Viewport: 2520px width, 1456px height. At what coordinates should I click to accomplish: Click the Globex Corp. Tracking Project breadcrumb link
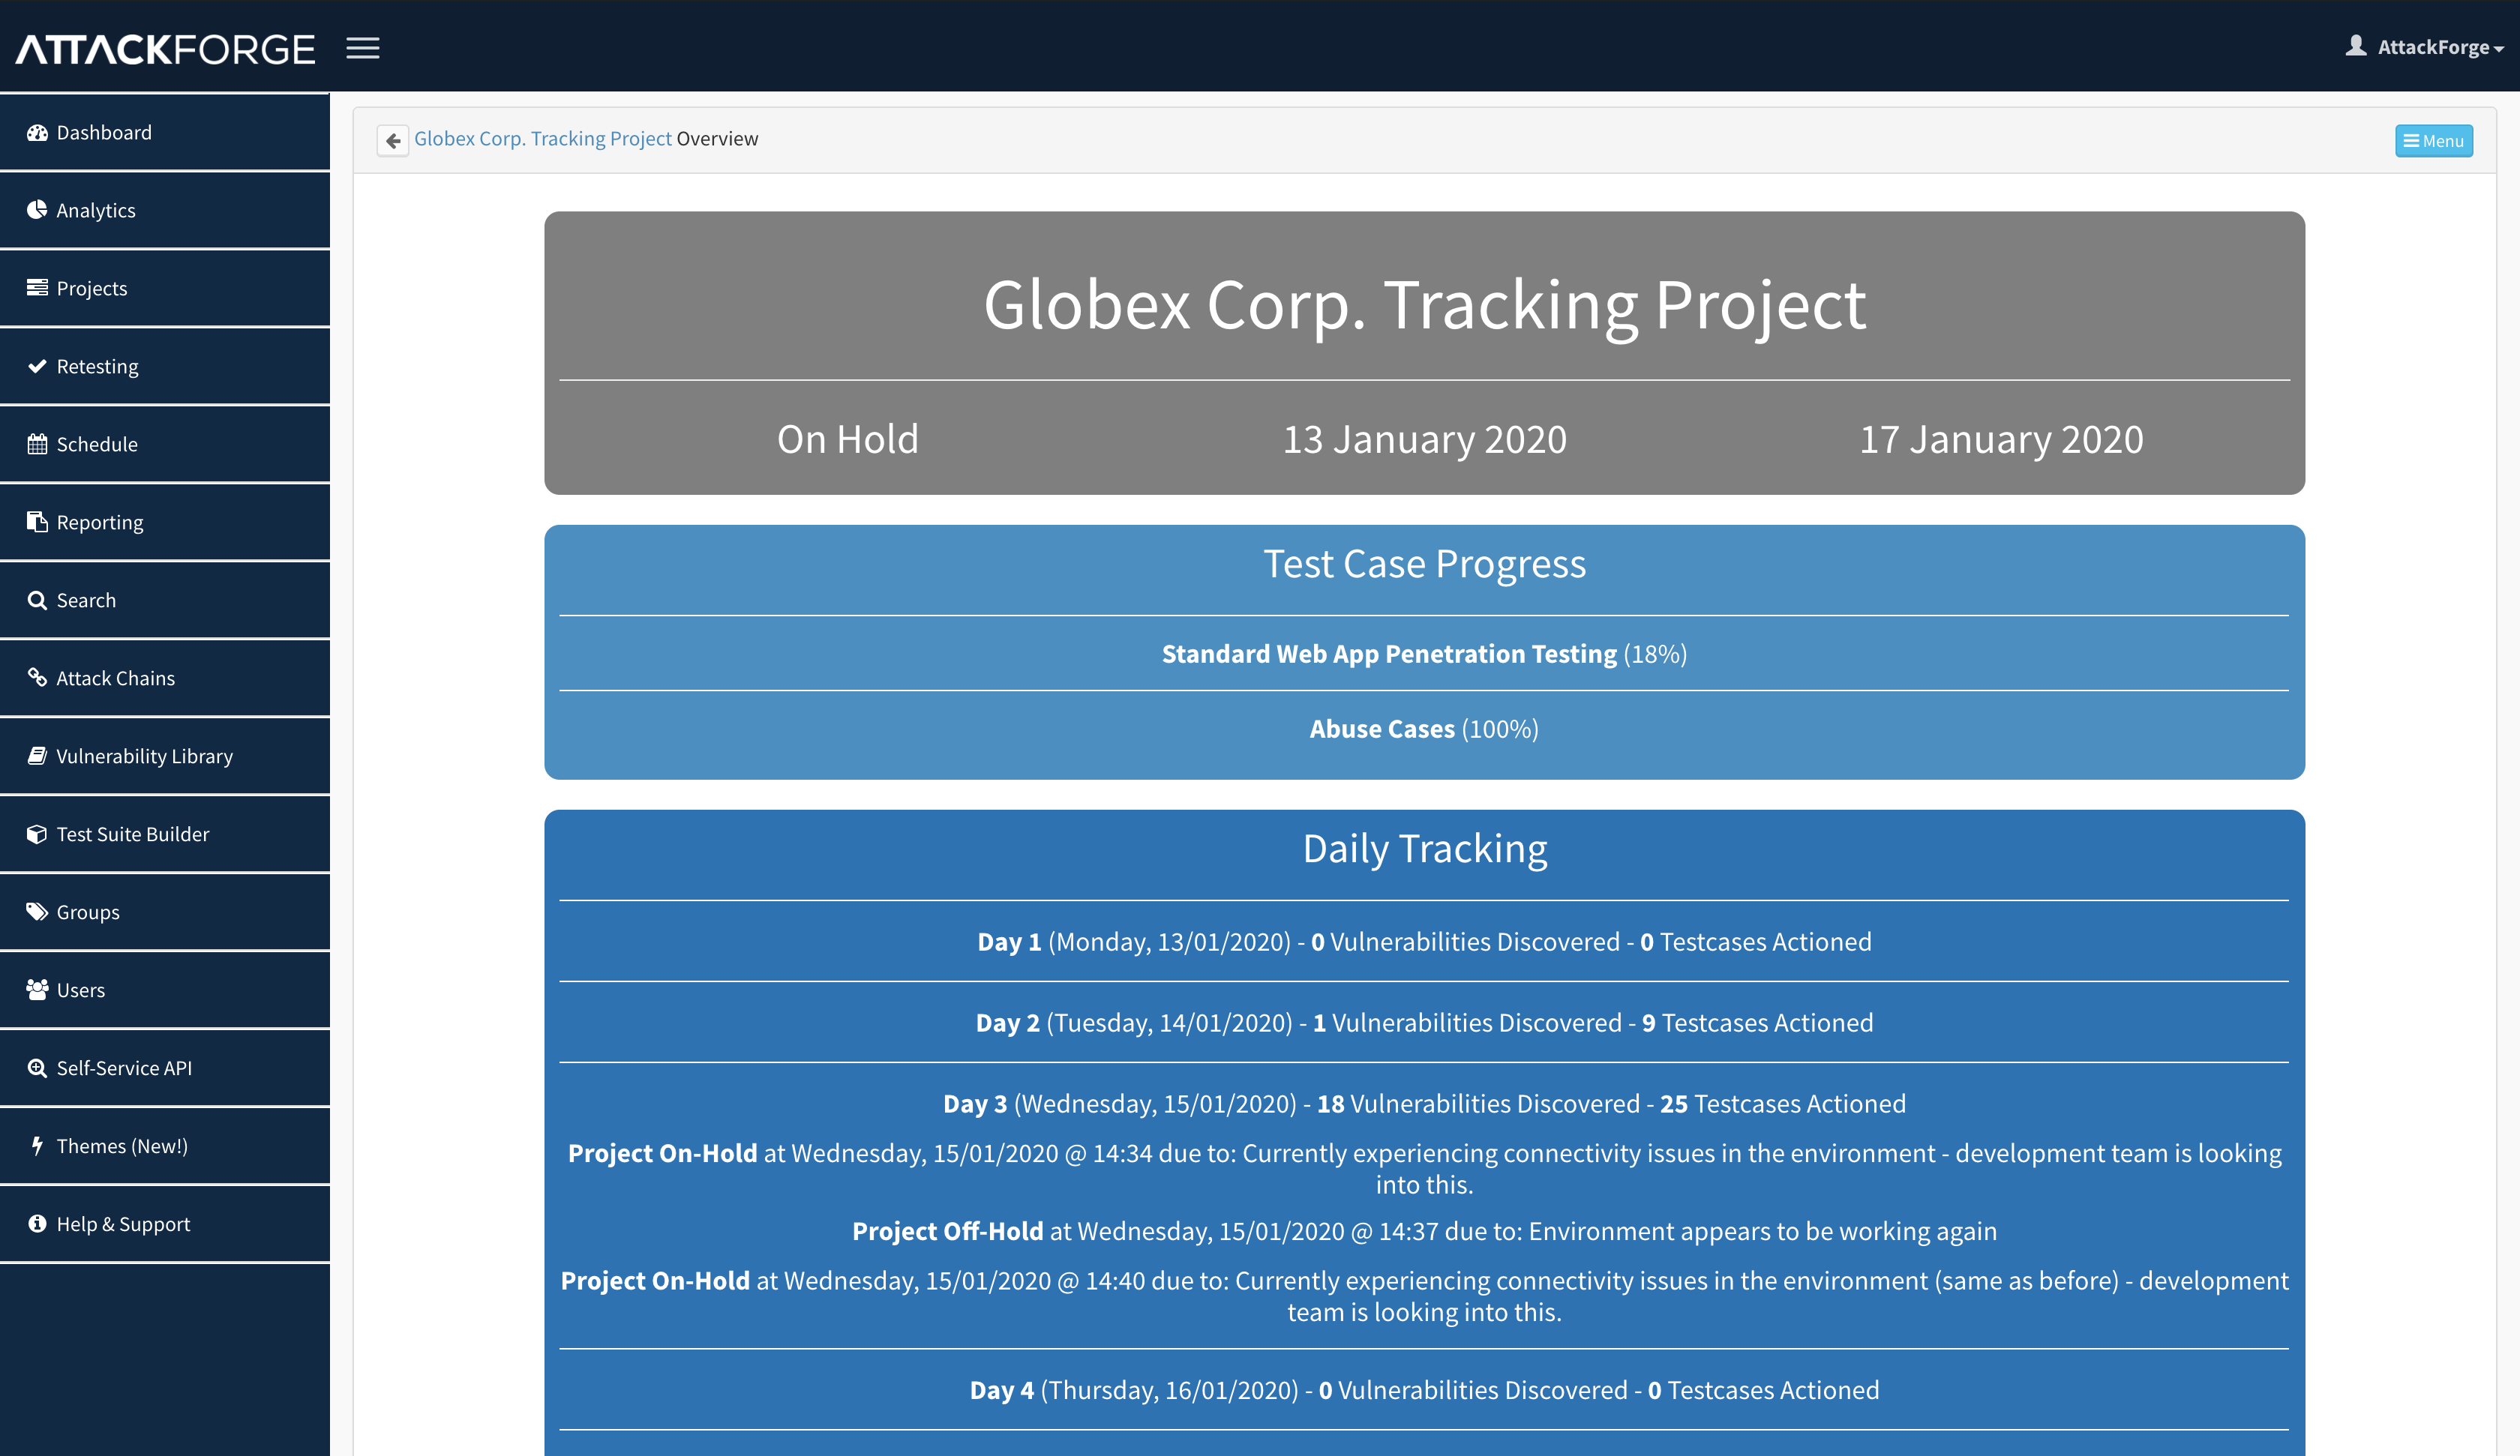[542, 139]
